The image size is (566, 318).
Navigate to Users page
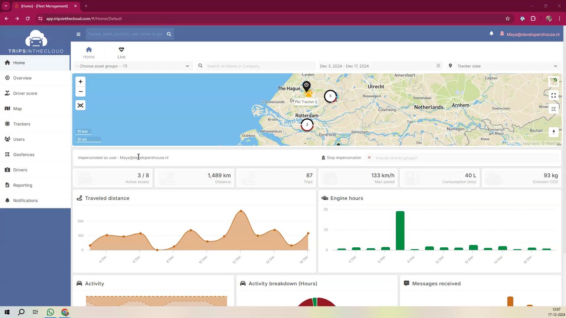click(x=35, y=139)
